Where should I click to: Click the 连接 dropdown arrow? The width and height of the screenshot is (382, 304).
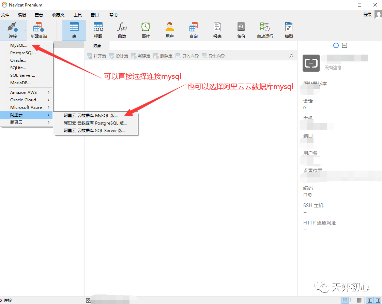[25, 30]
